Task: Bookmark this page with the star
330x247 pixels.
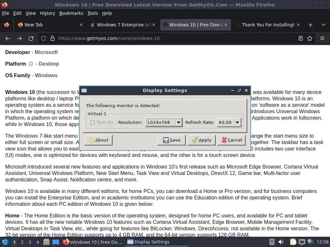Action: (x=310, y=38)
